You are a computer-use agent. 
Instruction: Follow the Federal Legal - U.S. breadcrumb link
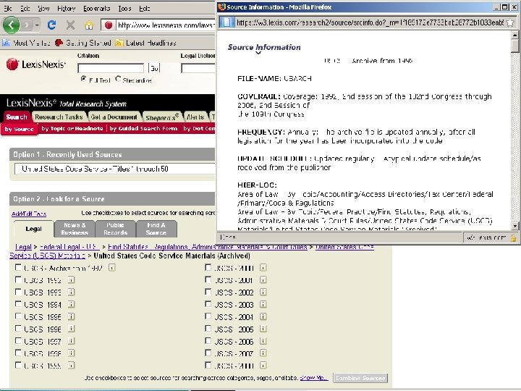[x=69, y=247]
